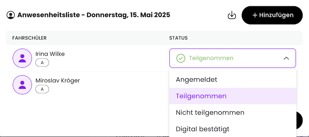Click Irina Wilke's avatar icon

[22, 58]
